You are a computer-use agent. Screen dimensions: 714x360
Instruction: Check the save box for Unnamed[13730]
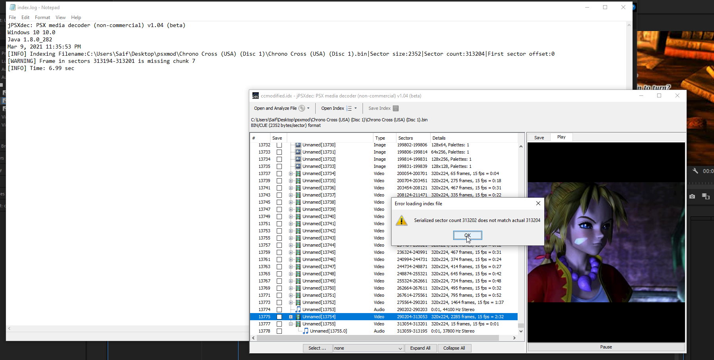pyautogui.click(x=279, y=145)
